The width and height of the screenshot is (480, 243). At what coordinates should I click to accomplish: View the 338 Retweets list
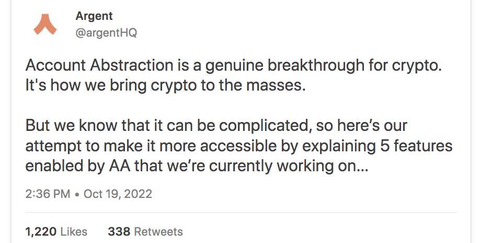coord(145,231)
